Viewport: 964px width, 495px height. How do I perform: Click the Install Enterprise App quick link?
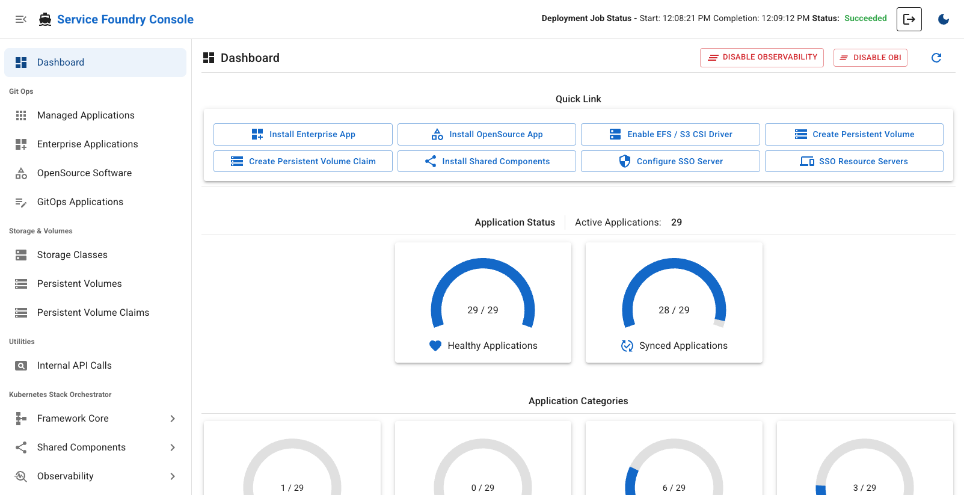point(302,135)
